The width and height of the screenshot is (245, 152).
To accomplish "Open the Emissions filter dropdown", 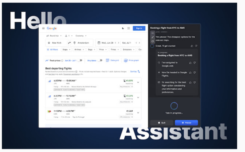I will 128,50.
